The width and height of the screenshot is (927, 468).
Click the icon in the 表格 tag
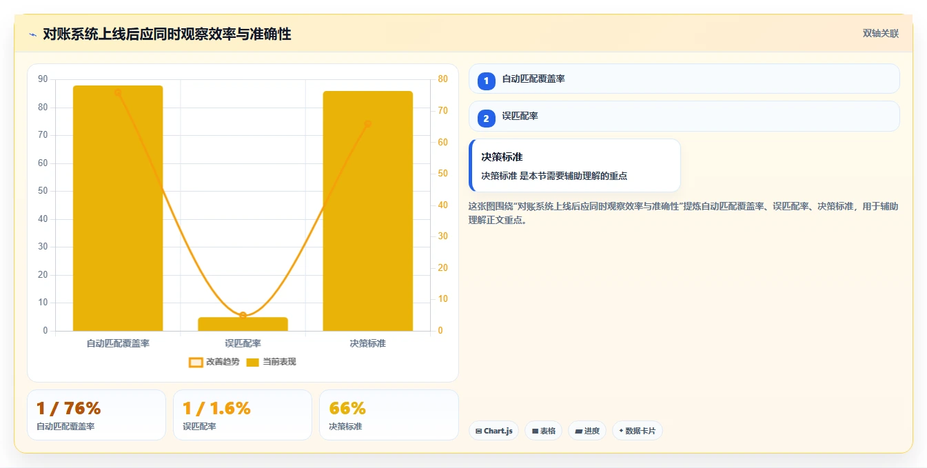tap(535, 431)
